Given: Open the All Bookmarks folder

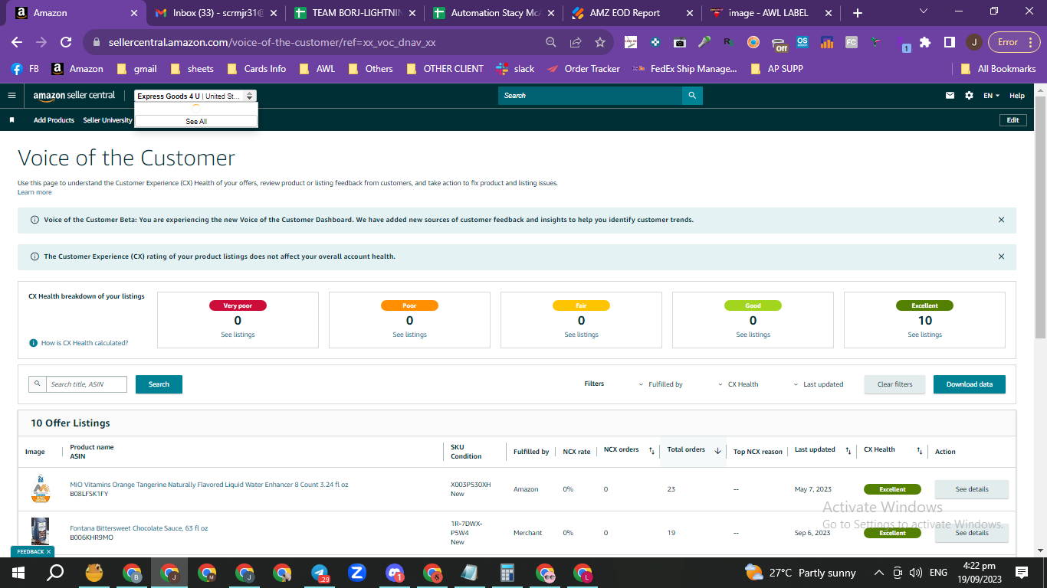Looking at the screenshot, I should click(x=998, y=69).
